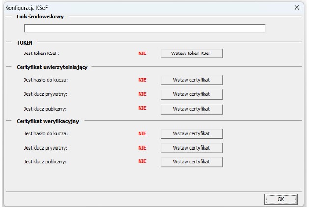The height and width of the screenshot is (210, 310).
Task: Click the NIE status beside Jest token KSeF
Action: (142, 53)
